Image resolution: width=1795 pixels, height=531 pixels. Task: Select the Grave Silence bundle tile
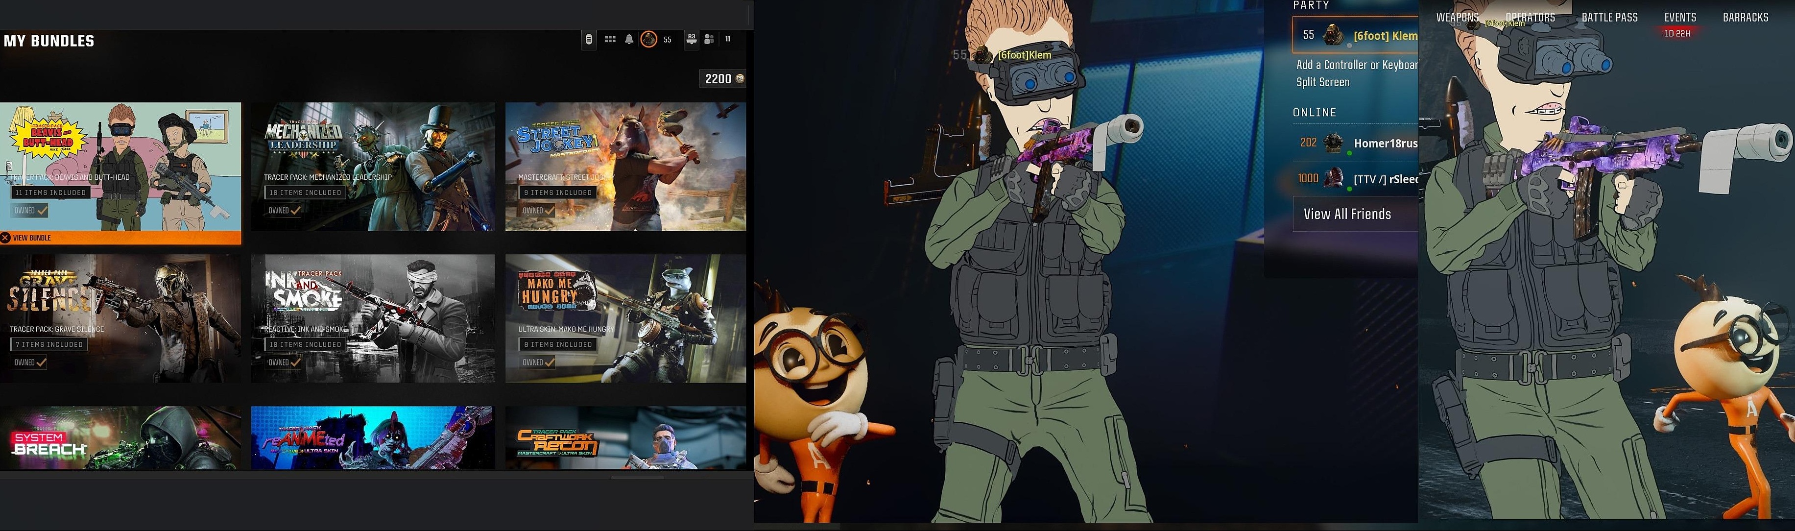(120, 318)
